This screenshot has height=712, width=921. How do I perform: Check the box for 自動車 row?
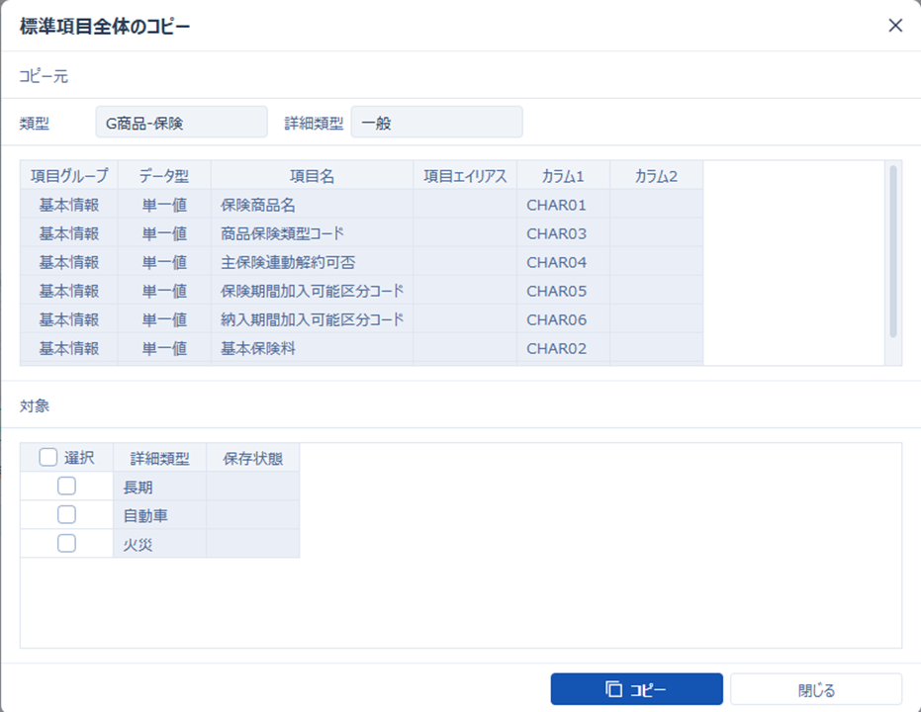(x=66, y=514)
